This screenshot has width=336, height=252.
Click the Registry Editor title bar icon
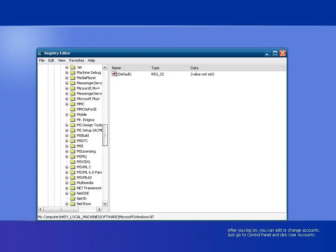[40, 53]
